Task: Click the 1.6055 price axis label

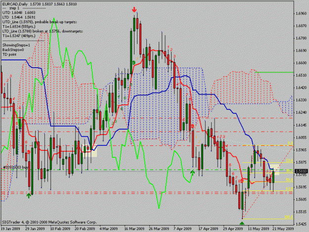Action: [301, 138]
